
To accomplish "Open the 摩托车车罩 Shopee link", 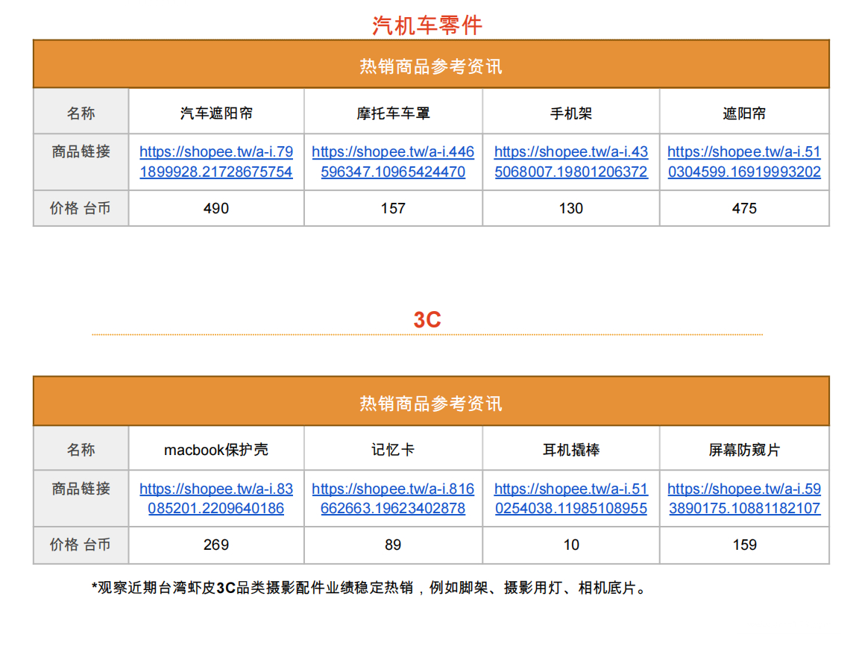I will click(x=393, y=162).
